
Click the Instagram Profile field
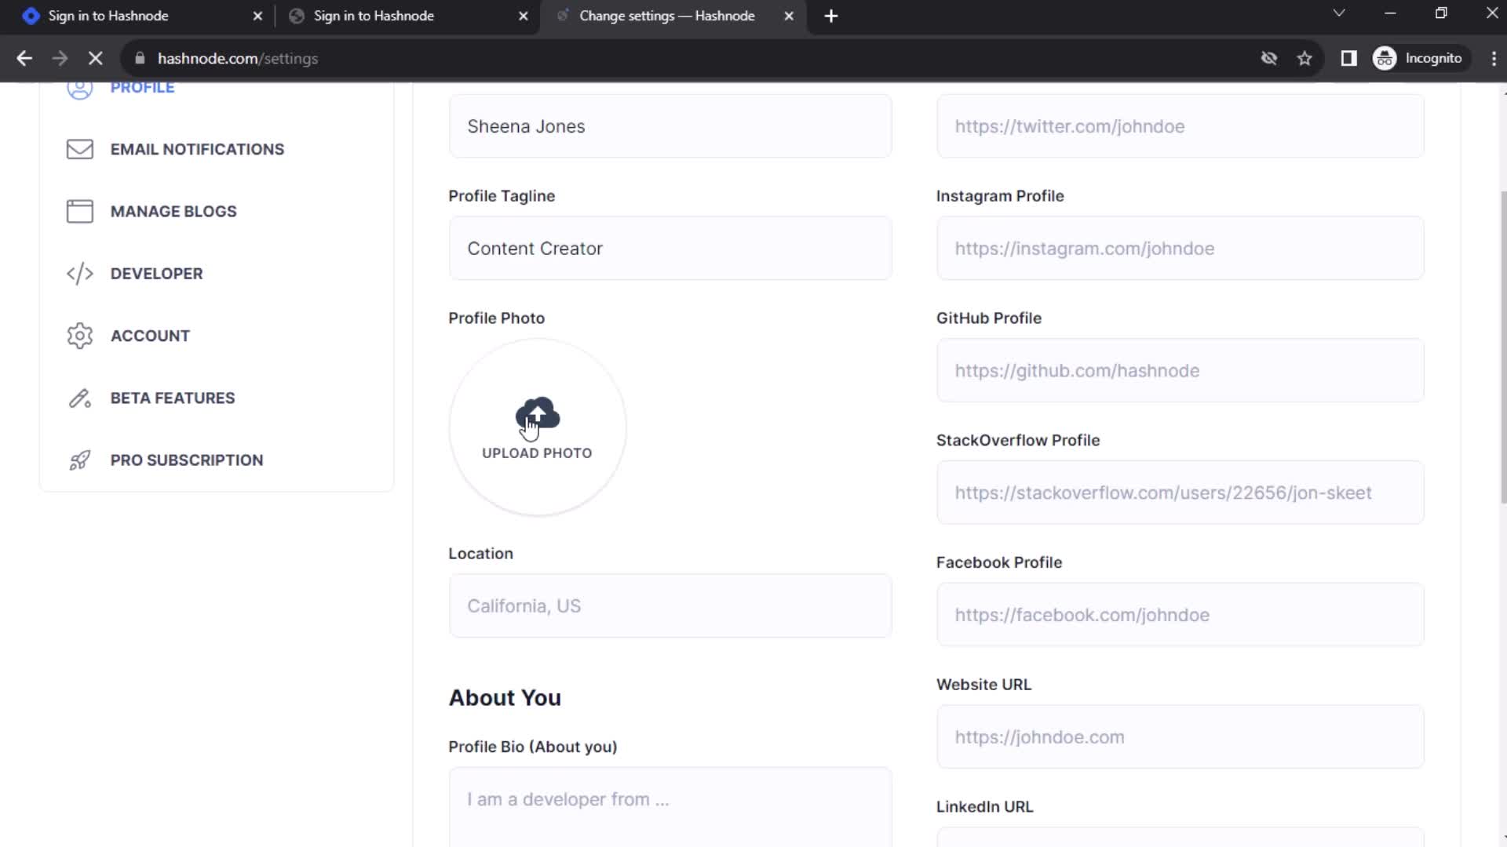pos(1180,249)
